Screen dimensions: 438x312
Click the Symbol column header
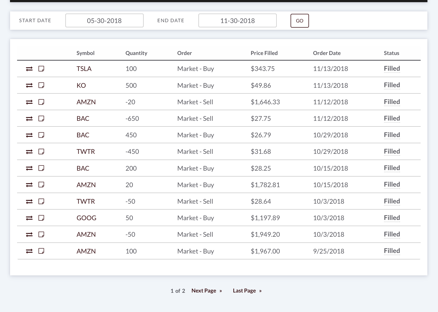[85, 53]
